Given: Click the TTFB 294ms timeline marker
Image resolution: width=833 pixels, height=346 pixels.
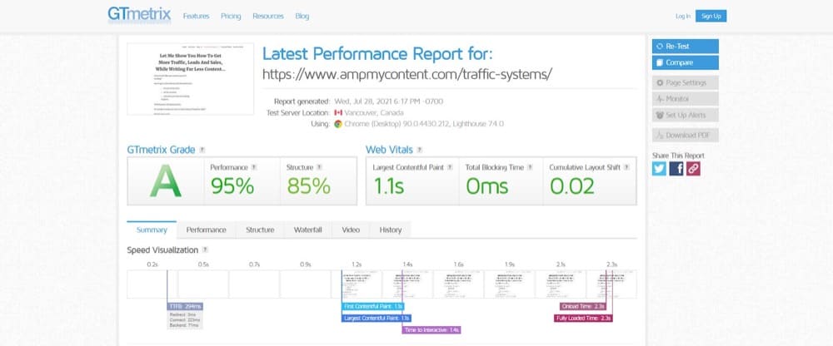Looking at the screenshot, I should 184,306.
